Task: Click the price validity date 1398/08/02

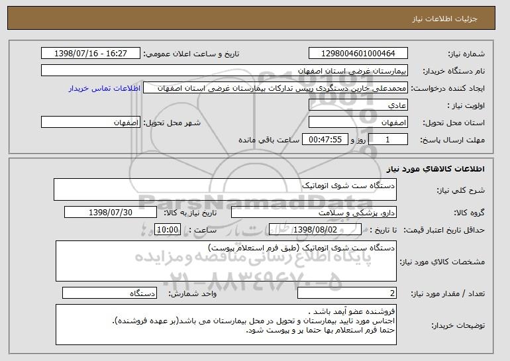Action: (315, 230)
